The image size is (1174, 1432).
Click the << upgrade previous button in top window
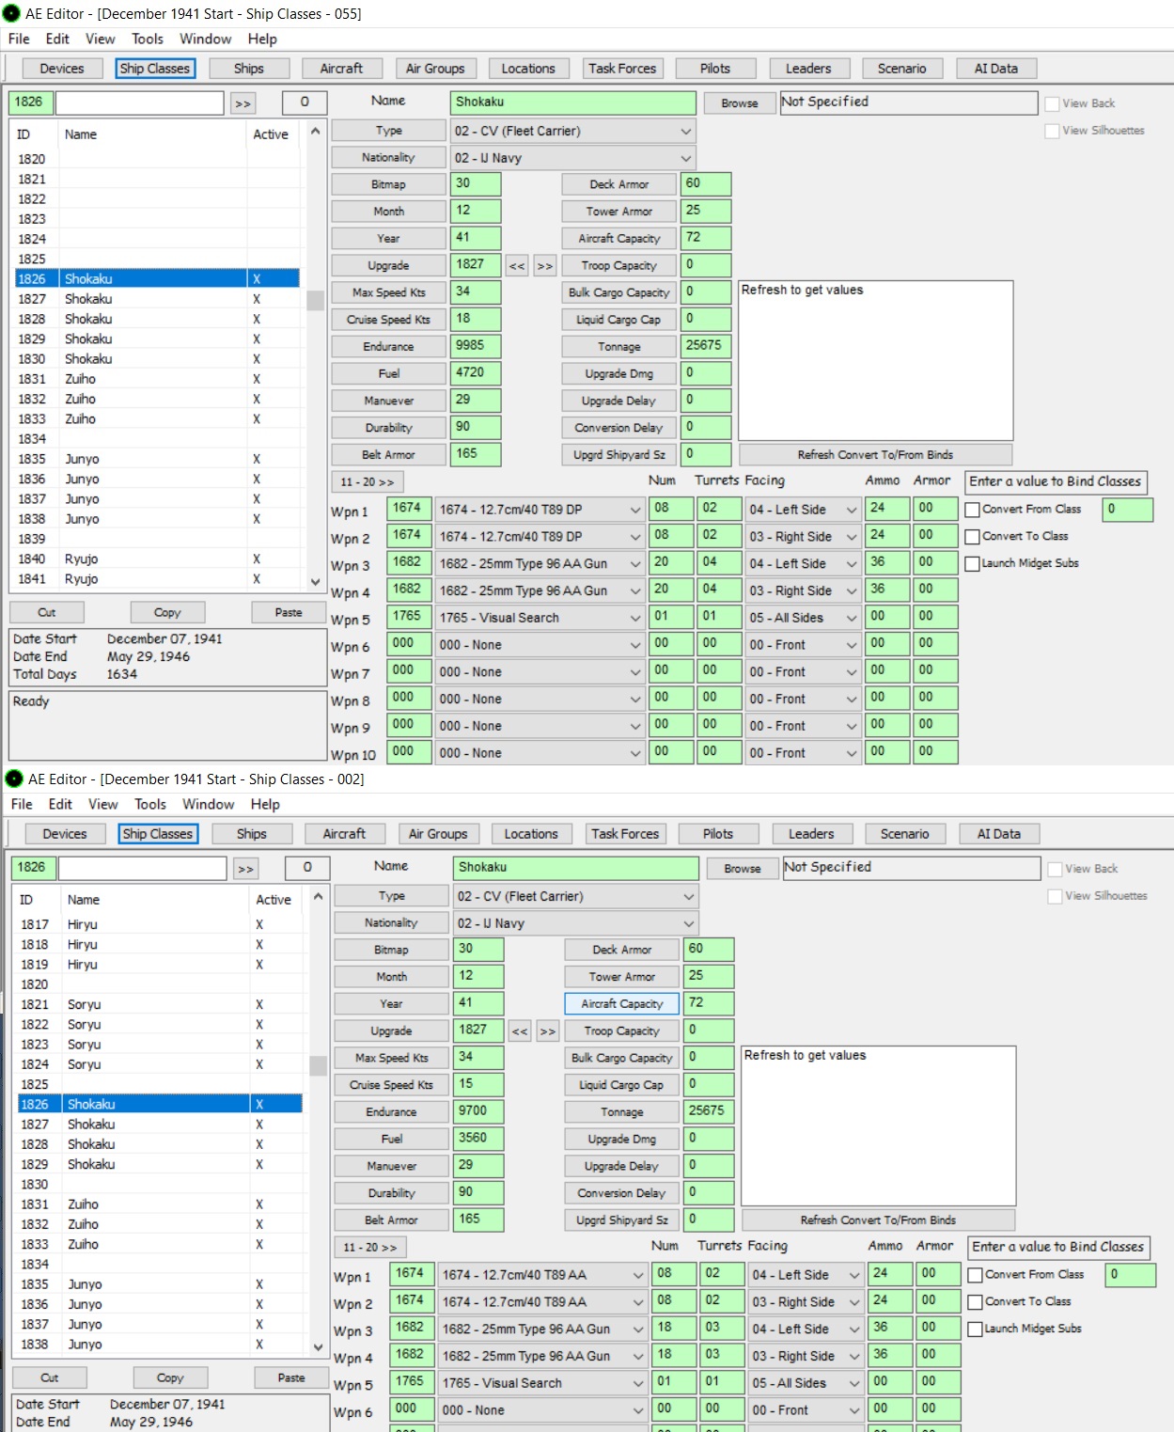coord(517,266)
